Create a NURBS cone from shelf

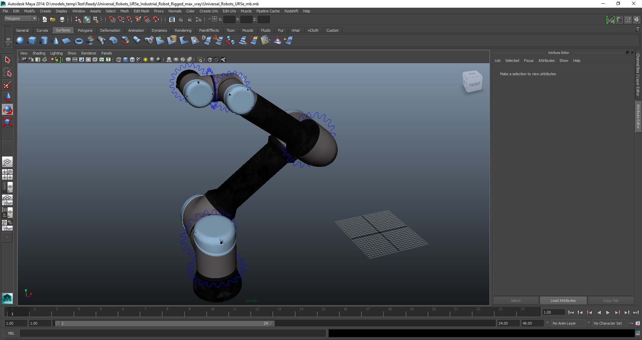coord(55,40)
